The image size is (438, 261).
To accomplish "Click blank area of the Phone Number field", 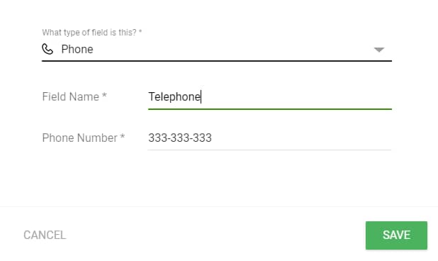I will [302, 138].
